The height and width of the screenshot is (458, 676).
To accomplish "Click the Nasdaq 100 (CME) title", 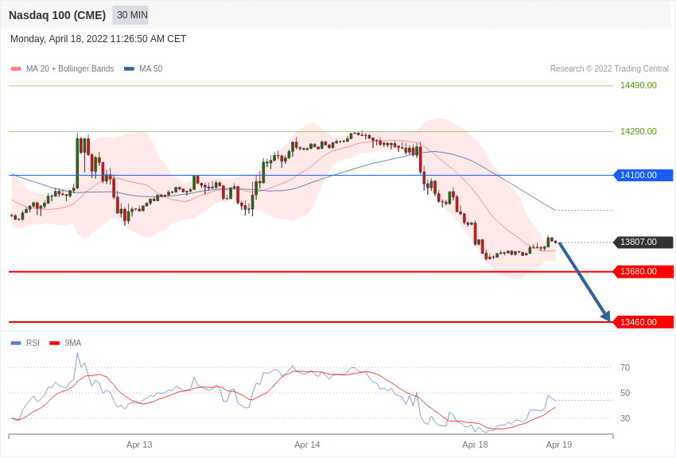I will click(57, 15).
